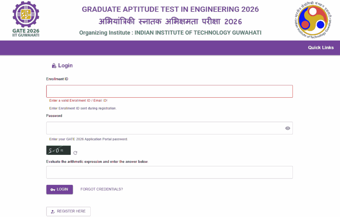Focus the Enrollment ID input field

[x=169, y=91]
